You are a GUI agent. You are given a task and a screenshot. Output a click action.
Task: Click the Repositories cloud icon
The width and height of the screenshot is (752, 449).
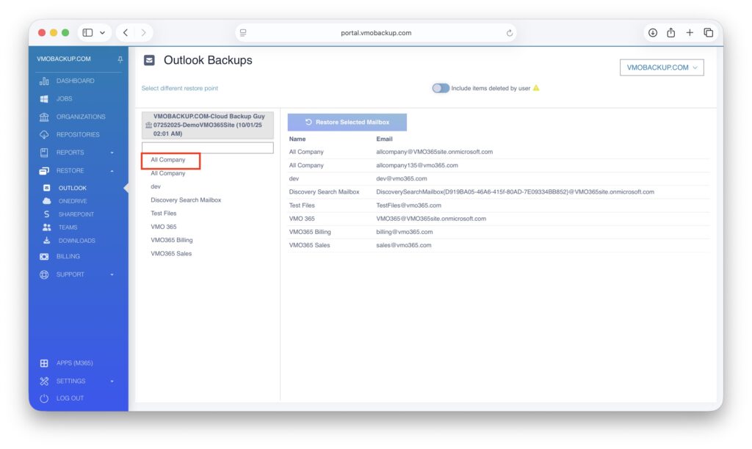coord(44,135)
